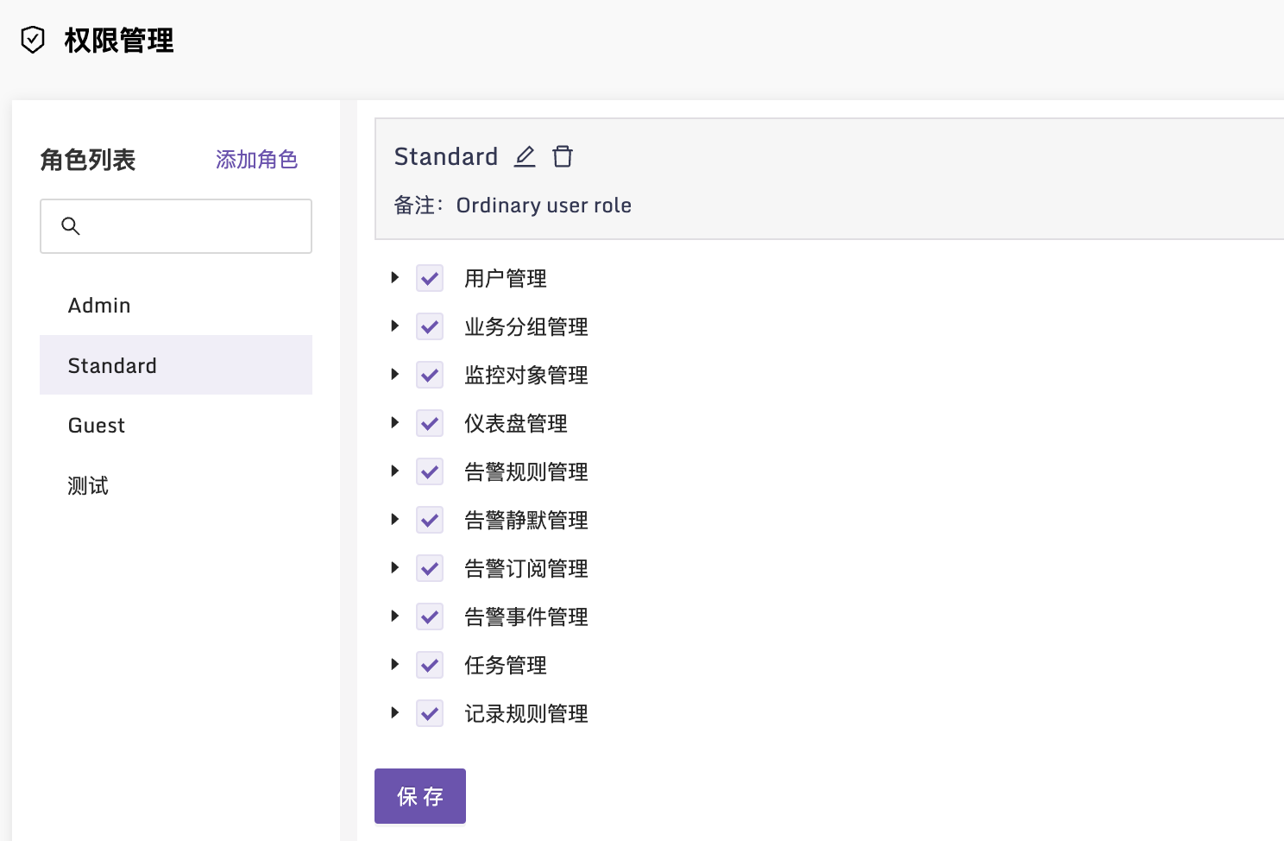Toggle the 记录规则管理 checkbox
1284x841 pixels.
click(430, 714)
